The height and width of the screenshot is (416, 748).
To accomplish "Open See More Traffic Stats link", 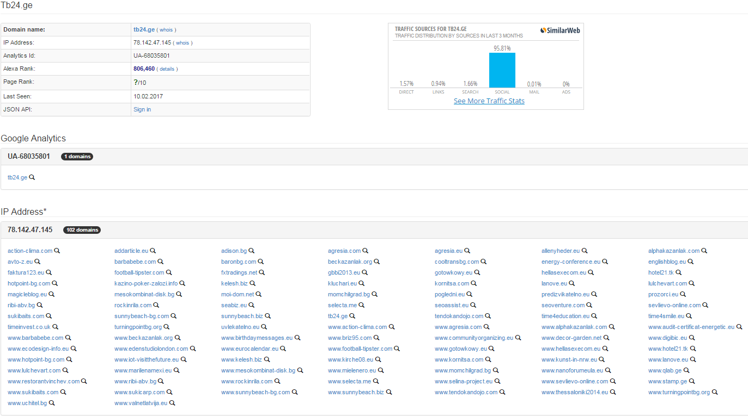I will (489, 101).
